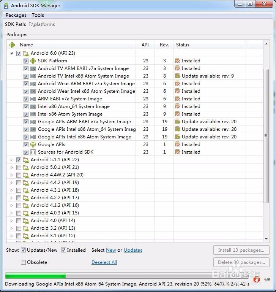Click the red stop download icon
The width and height of the screenshot is (276, 292).
[x=257, y=279]
